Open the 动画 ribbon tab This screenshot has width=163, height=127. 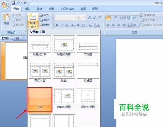coord(52,9)
